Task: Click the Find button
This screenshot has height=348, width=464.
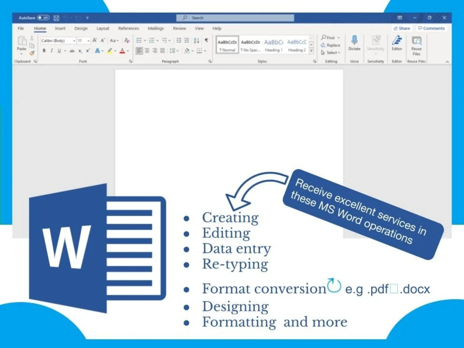Action: point(330,38)
